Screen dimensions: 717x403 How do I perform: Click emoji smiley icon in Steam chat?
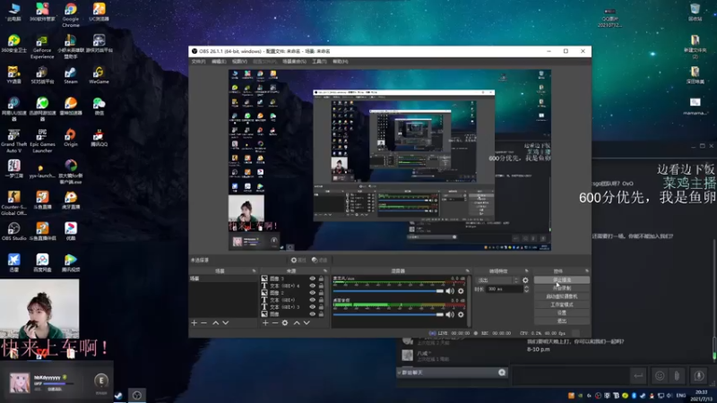coord(660,376)
